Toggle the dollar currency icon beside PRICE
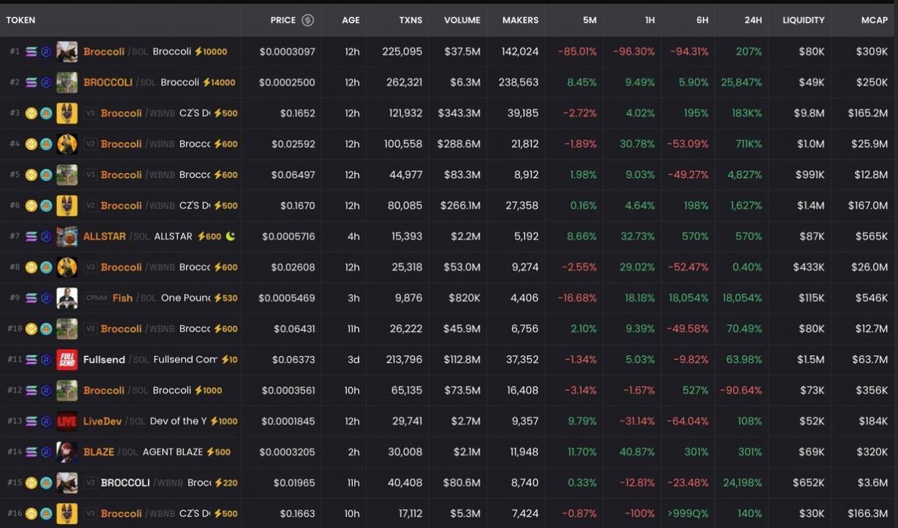 coord(308,20)
